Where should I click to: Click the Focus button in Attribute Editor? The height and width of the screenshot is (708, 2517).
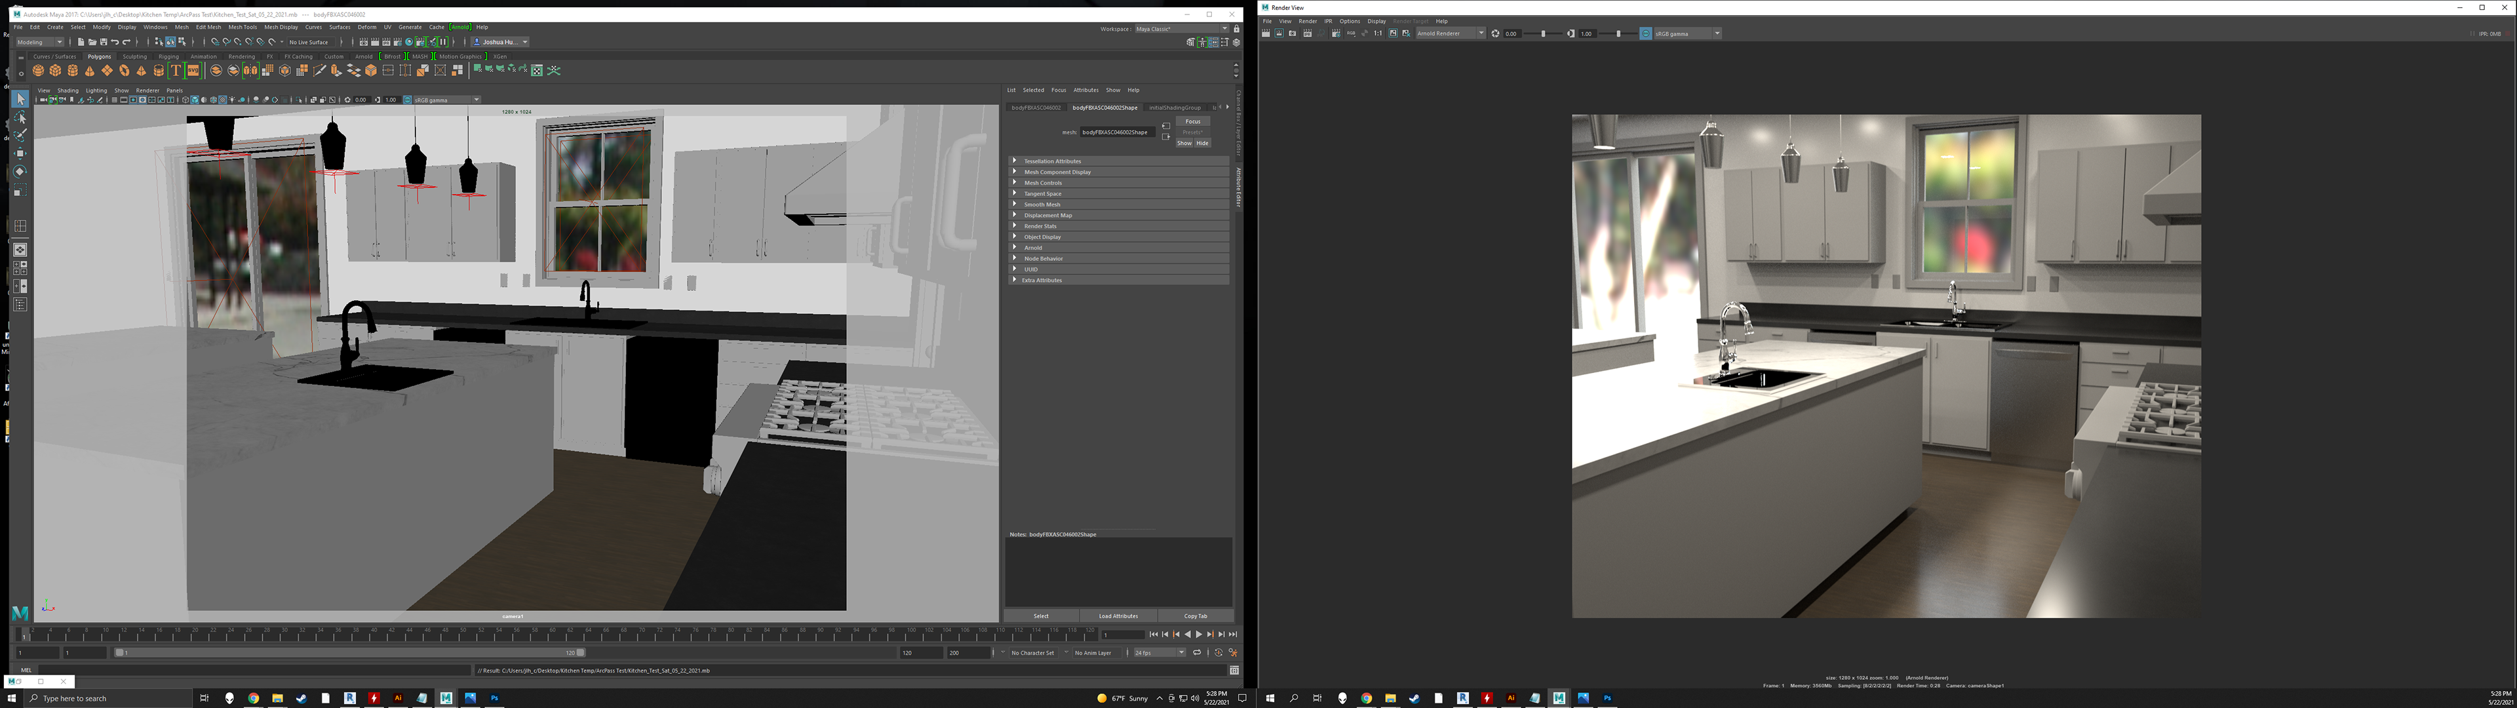[1193, 121]
